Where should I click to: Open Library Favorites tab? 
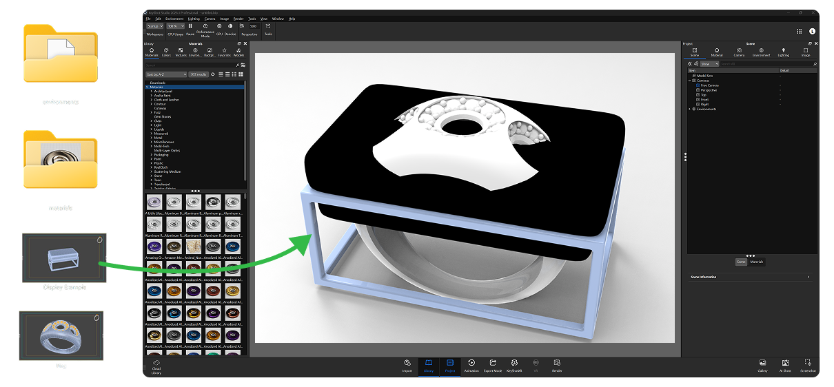coord(225,52)
